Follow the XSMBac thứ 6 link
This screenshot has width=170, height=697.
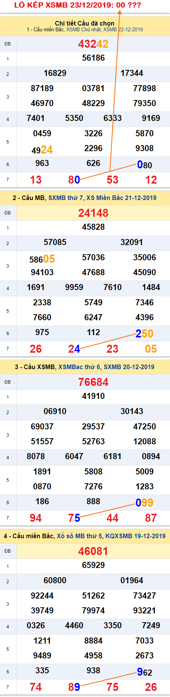click(x=79, y=367)
